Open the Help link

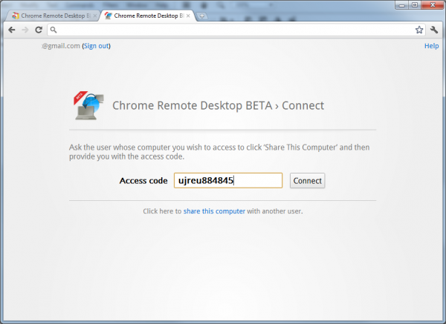tap(431, 46)
